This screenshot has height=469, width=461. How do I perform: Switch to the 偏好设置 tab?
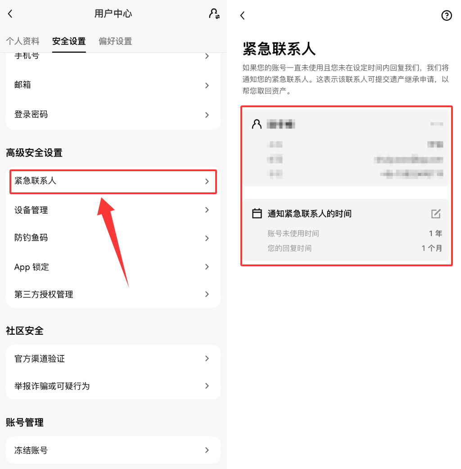click(x=115, y=41)
